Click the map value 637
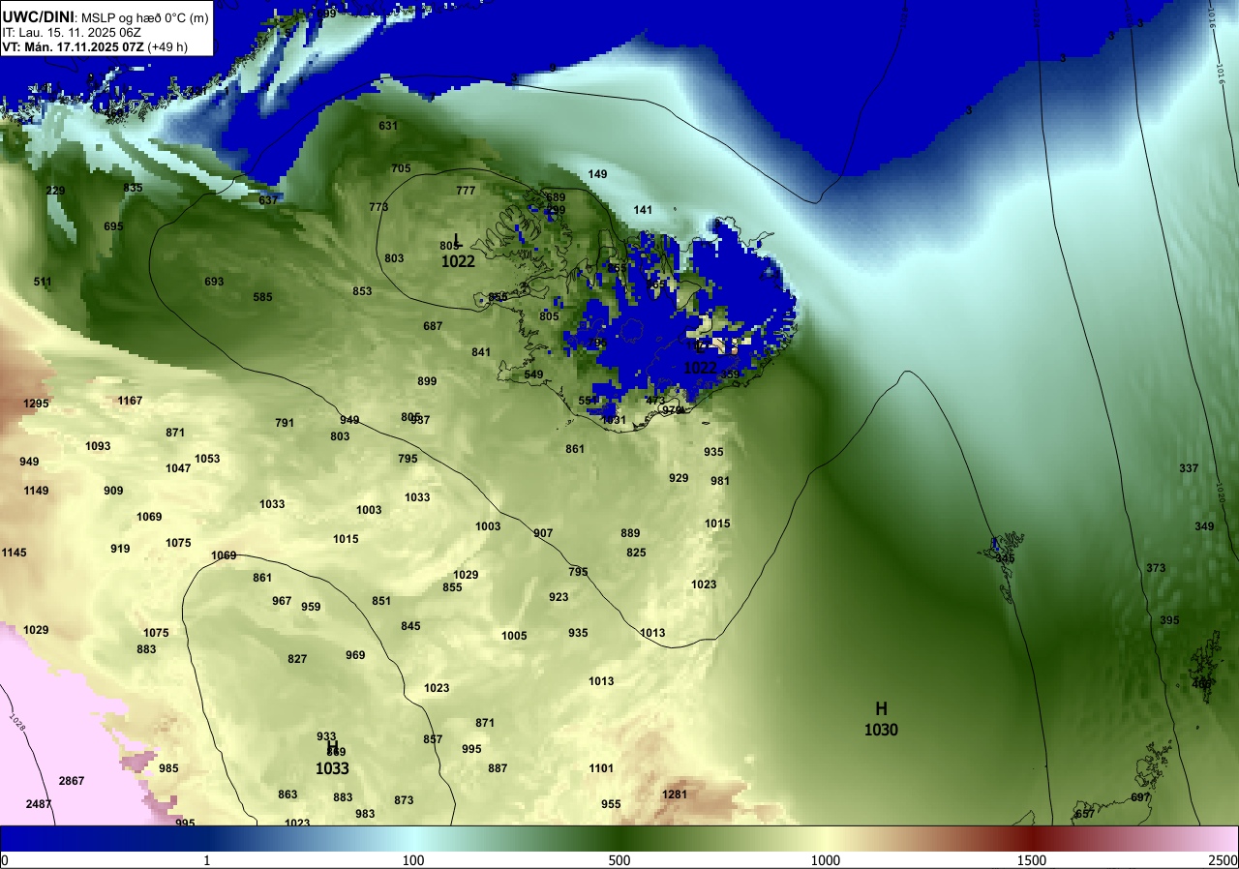Screen dimensions: 1239x869 click(268, 200)
